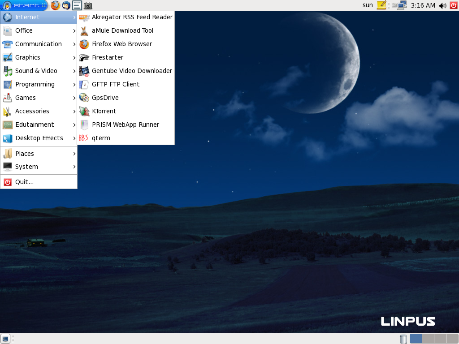Switch to the fourth workspace
Screen dimensions: 459x344
click(452, 339)
